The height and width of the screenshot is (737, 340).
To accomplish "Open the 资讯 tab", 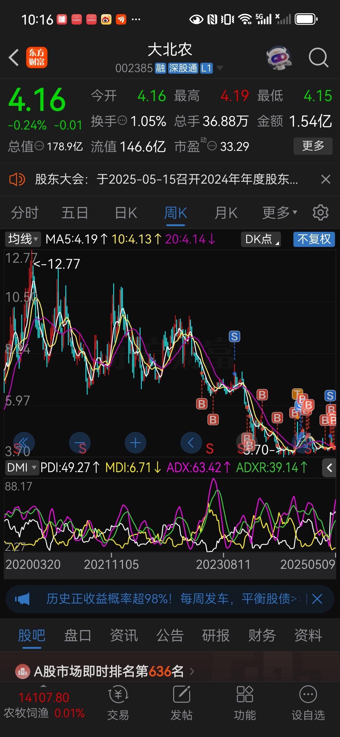I will tap(124, 636).
